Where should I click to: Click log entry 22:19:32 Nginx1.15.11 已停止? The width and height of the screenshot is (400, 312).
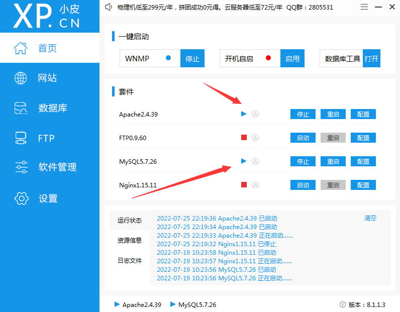tap(216, 244)
